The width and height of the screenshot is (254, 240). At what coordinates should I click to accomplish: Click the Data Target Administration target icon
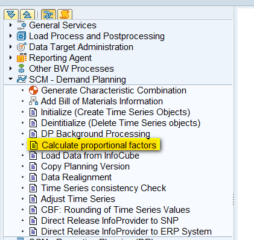click(22, 47)
